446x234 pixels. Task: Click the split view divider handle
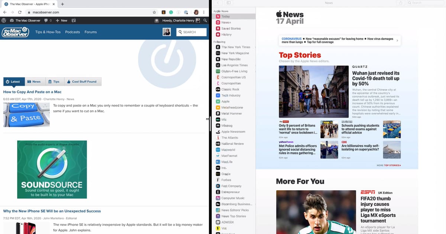(x=210, y=123)
